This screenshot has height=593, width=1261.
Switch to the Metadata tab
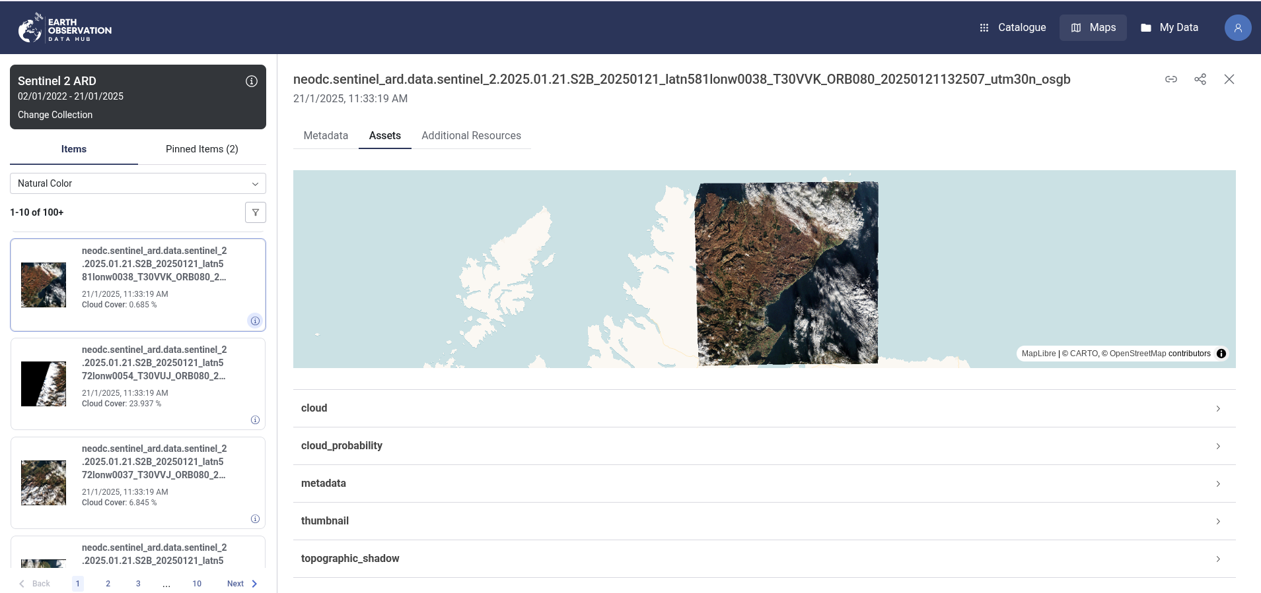tap(326, 136)
